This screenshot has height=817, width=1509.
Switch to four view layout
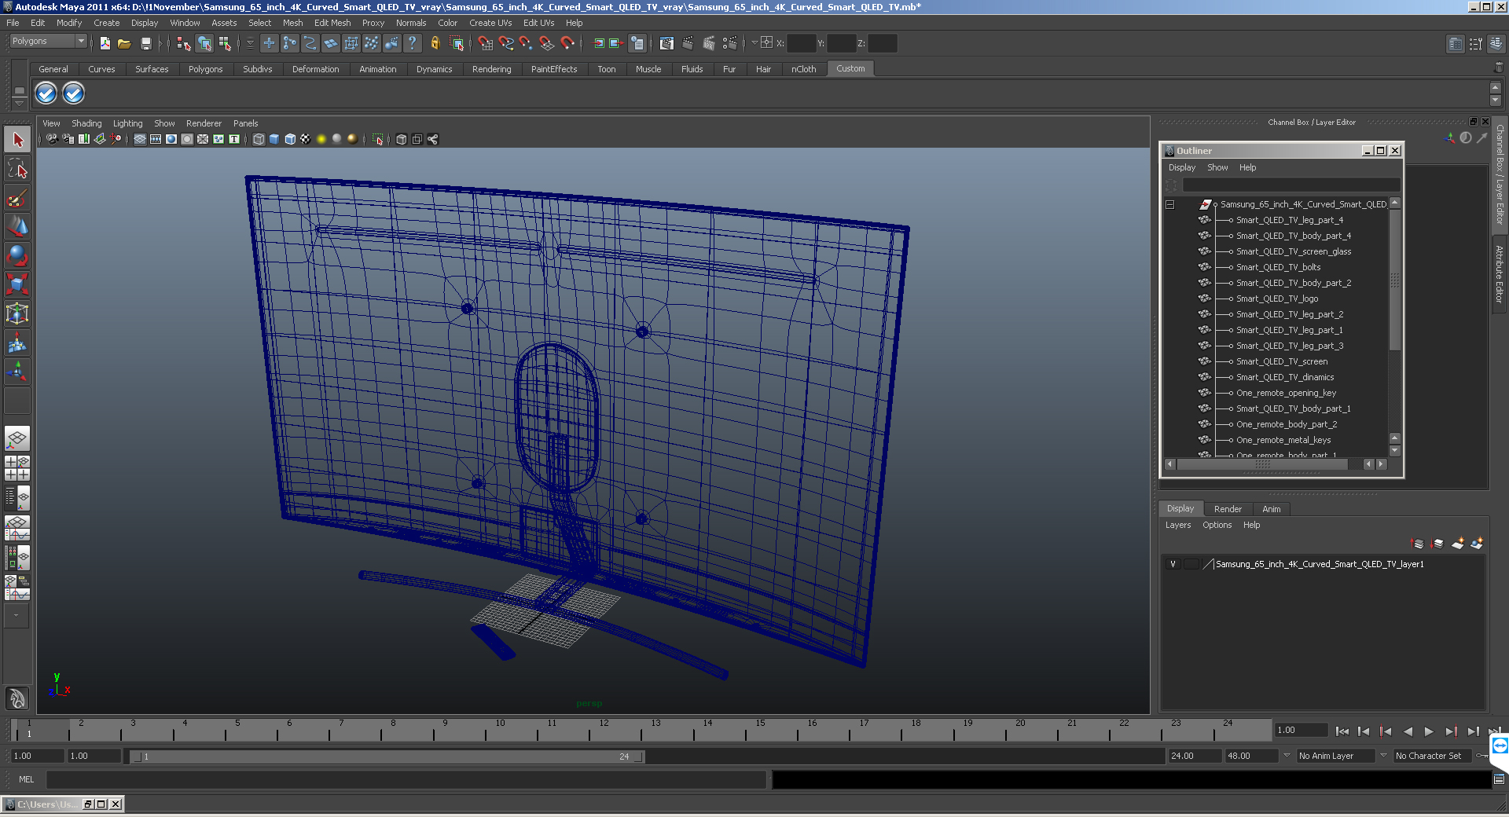point(17,468)
